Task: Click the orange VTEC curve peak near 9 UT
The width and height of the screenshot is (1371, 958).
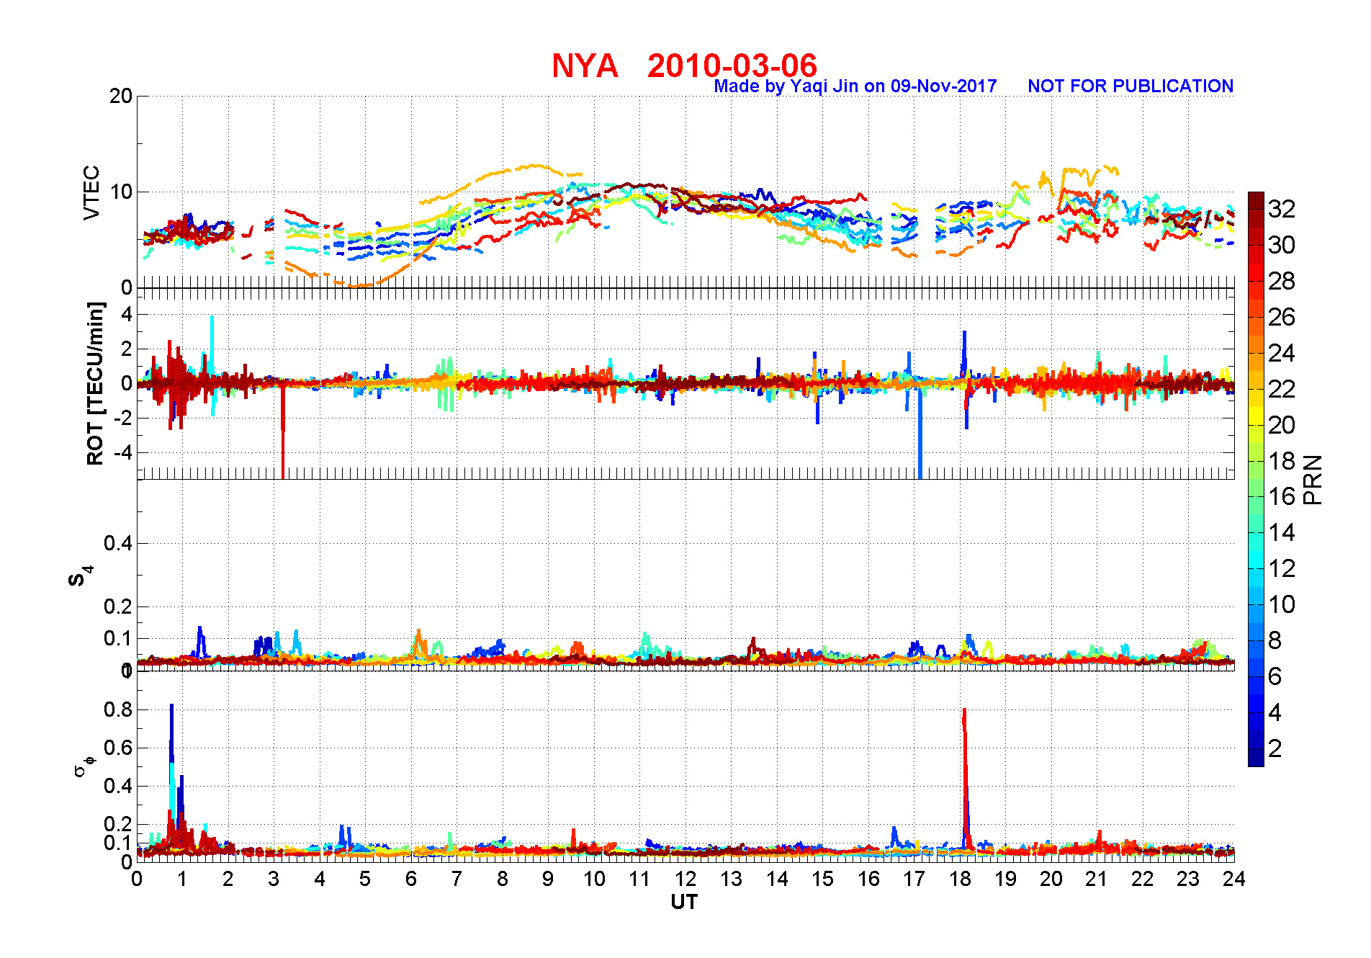Action: 533,166
